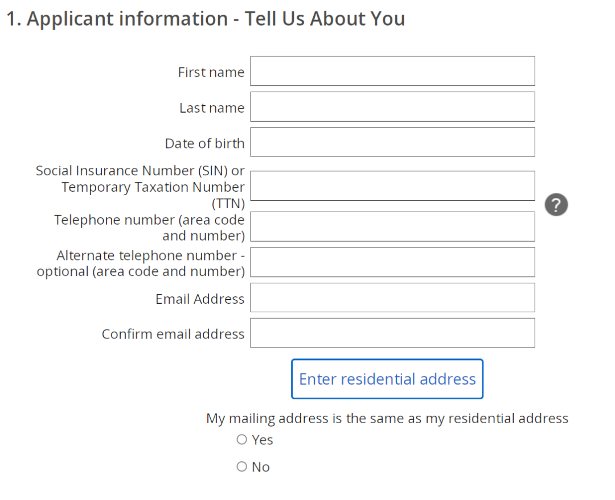Click the Applicant information heading
Viewport: 615px width, 500px height.
(206, 19)
